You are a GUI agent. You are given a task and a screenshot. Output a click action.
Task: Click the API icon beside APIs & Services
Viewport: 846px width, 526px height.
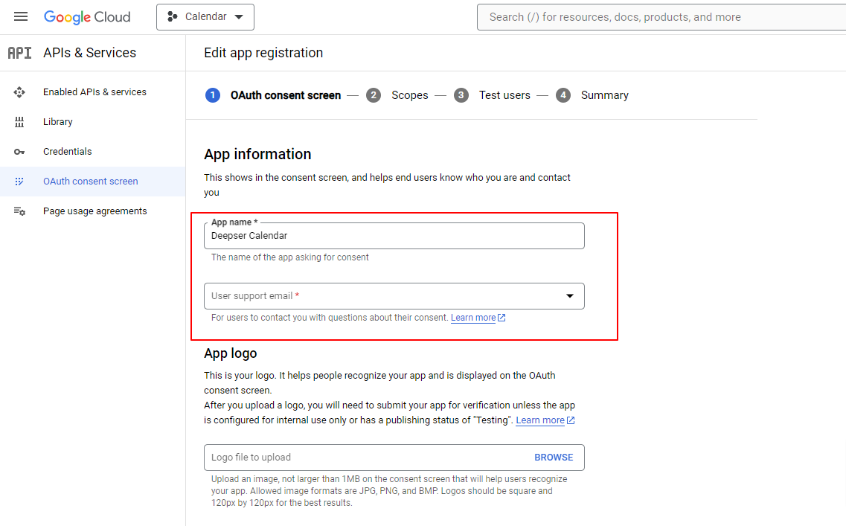(20, 53)
